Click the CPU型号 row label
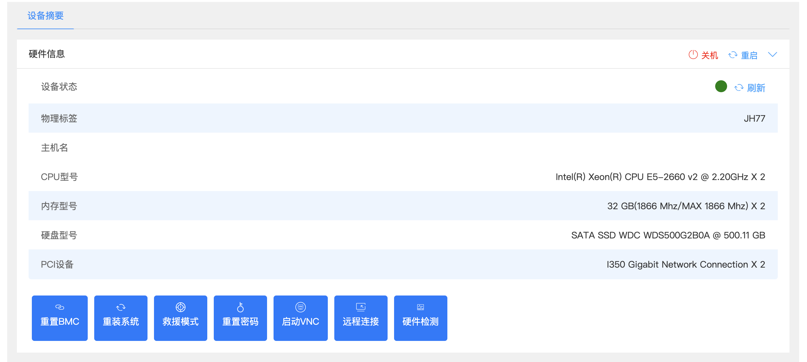 [59, 177]
